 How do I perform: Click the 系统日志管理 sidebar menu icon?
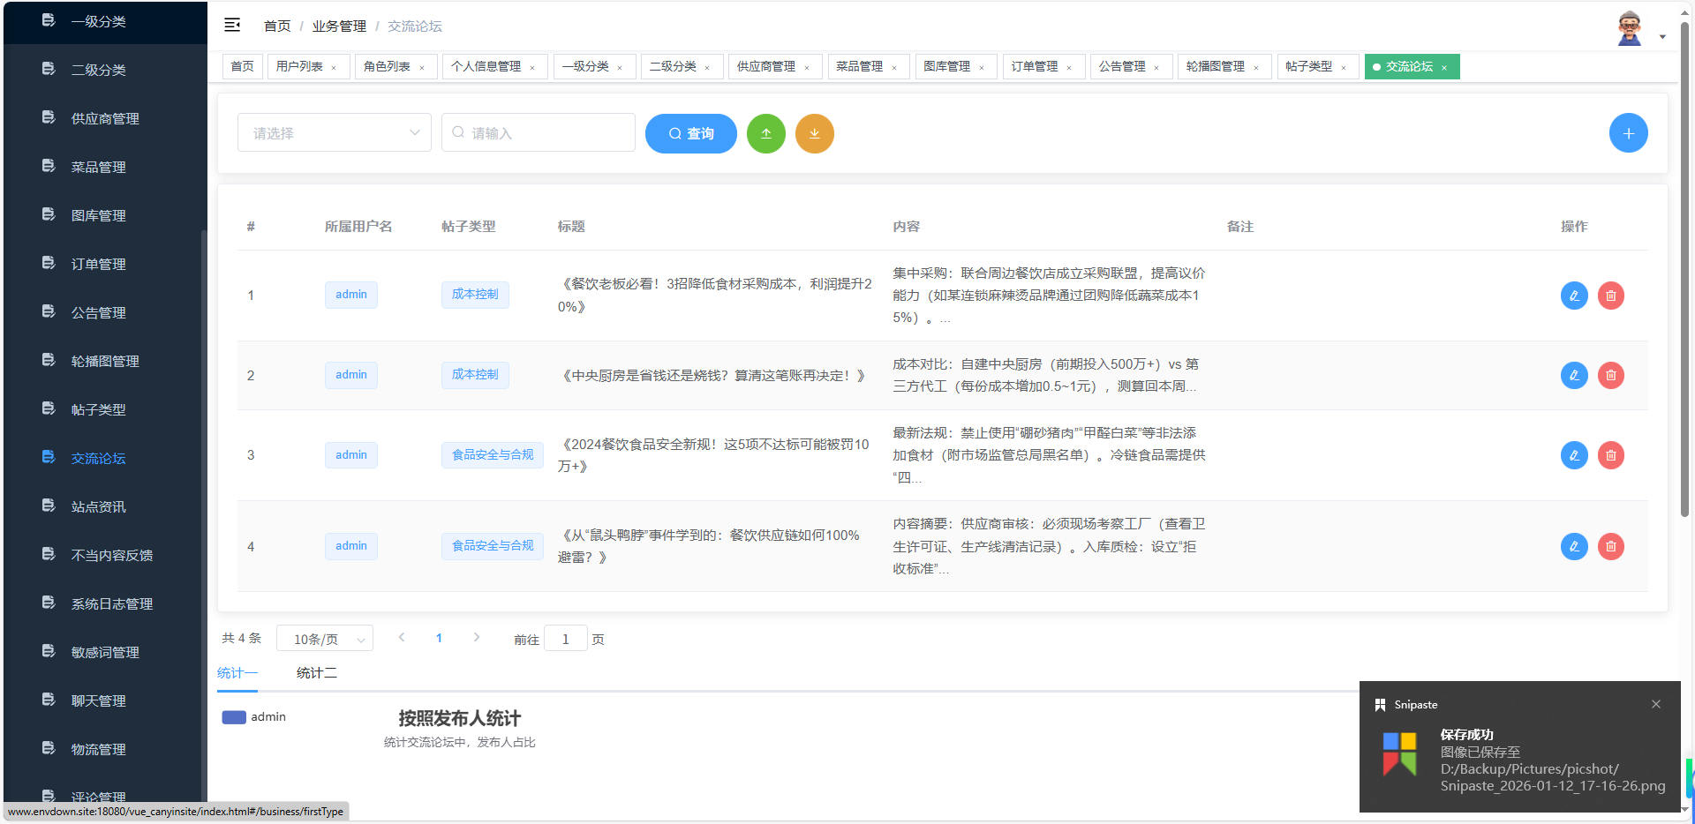tap(48, 603)
